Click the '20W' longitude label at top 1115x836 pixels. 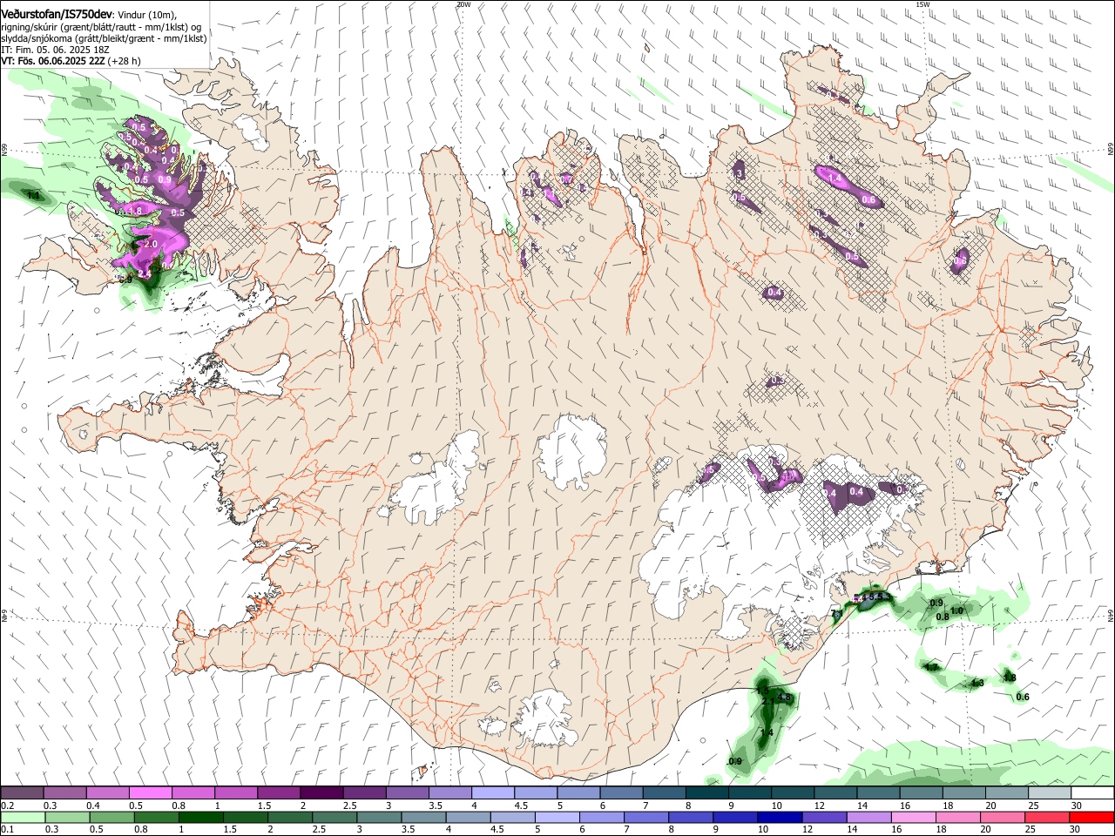pos(463,4)
